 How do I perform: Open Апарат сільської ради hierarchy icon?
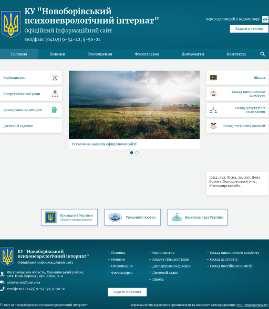(55, 94)
